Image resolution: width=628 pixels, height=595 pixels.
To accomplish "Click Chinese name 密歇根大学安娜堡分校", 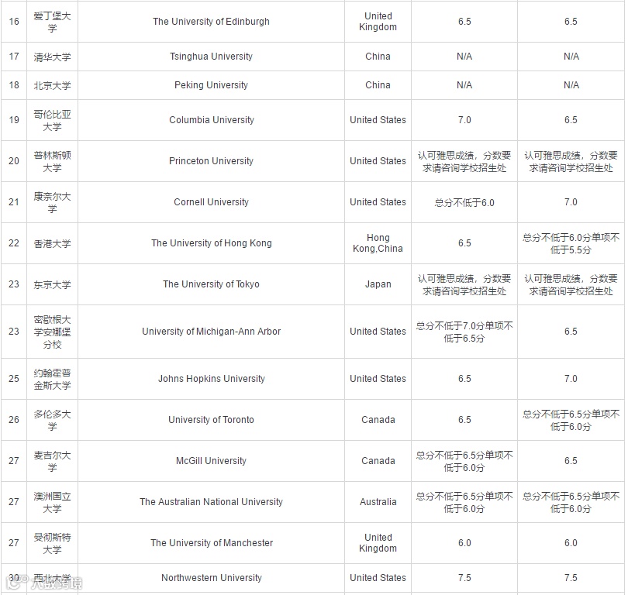I will (x=52, y=332).
